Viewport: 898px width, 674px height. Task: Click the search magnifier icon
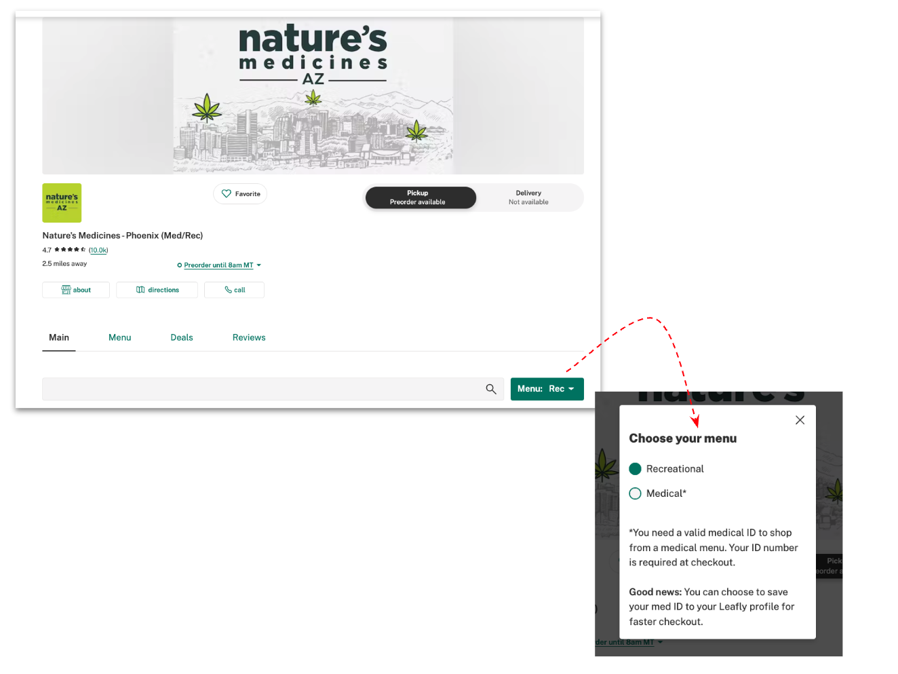click(491, 389)
